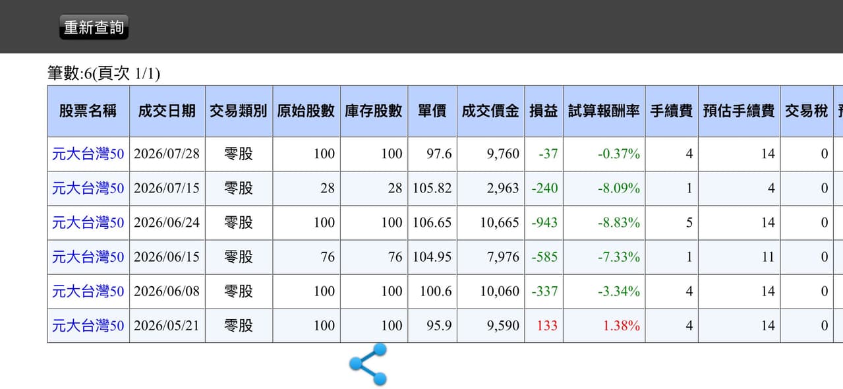Open 元大台灣50 link dated 2026/05/21
The image size is (843, 389).
(88, 326)
